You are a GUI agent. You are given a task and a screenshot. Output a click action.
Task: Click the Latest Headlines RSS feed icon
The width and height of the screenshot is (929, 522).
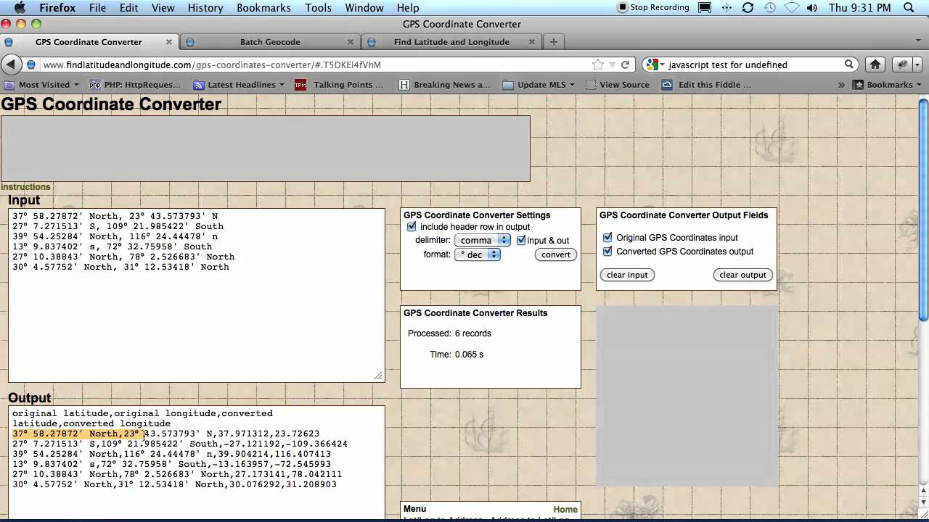pyautogui.click(x=198, y=85)
